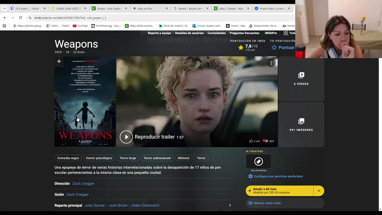
Task: Open the Chrome apps grid icon
Action: [x=4, y=26]
